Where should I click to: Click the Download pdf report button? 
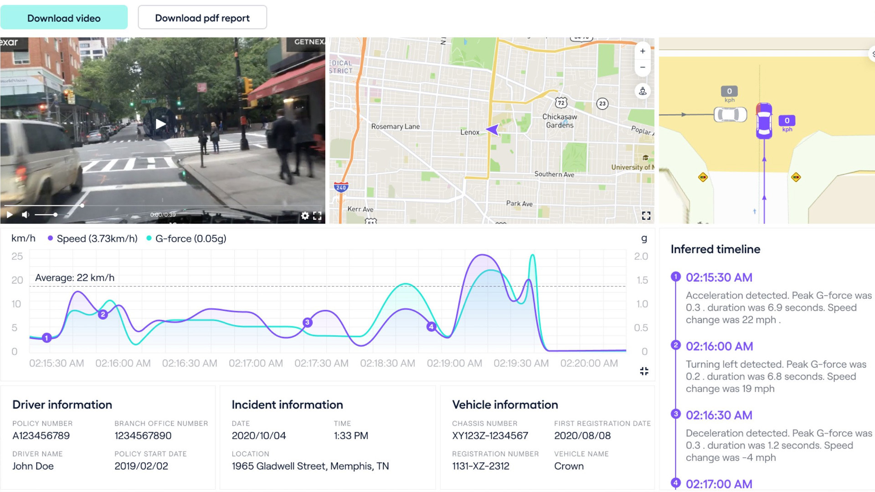[202, 18]
